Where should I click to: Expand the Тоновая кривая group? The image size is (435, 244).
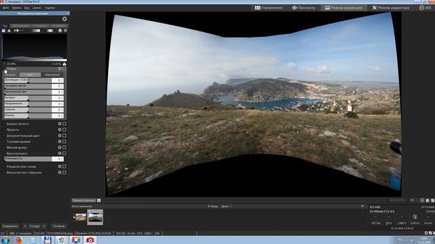[x=4, y=142]
